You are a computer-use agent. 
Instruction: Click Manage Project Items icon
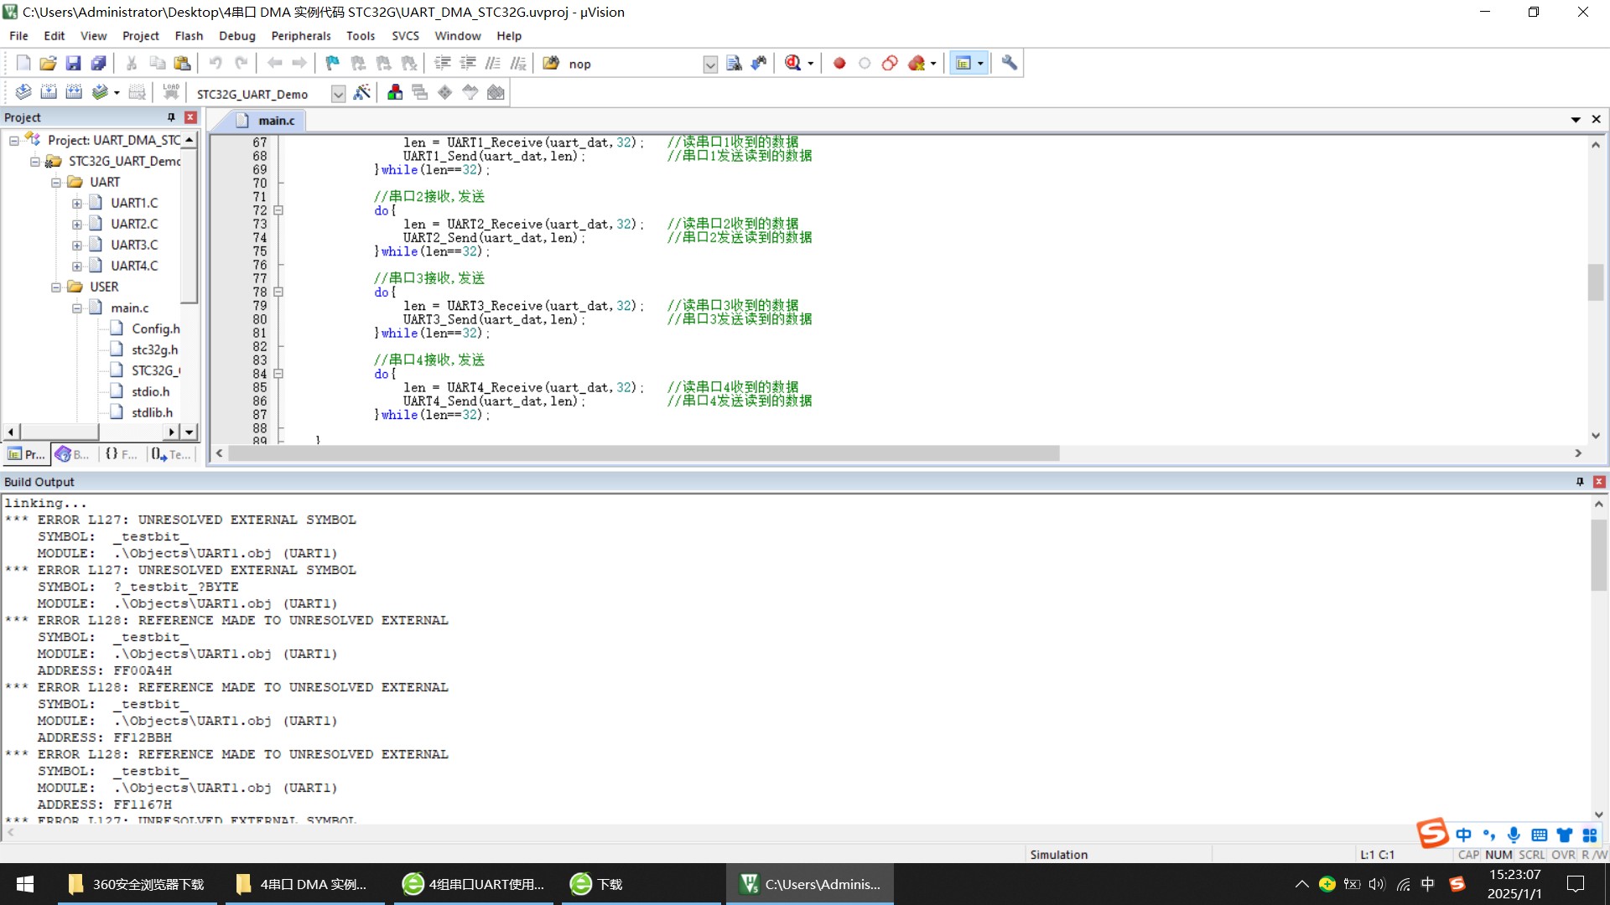(x=394, y=93)
